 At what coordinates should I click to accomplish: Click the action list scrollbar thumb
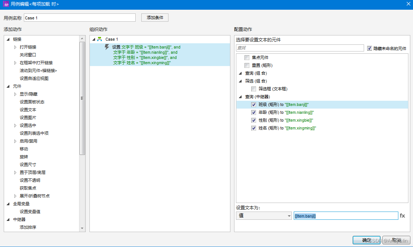pyautogui.click(x=82, y=98)
